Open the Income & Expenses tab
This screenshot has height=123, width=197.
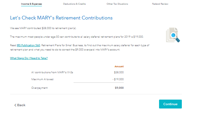pyautogui.click(x=31, y=4)
